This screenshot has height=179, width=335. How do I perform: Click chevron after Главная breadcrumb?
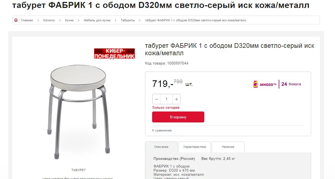coord(38,20)
